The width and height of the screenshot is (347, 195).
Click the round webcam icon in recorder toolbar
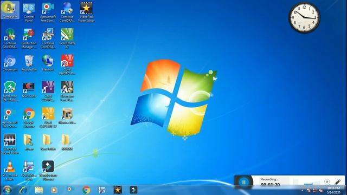point(327,182)
